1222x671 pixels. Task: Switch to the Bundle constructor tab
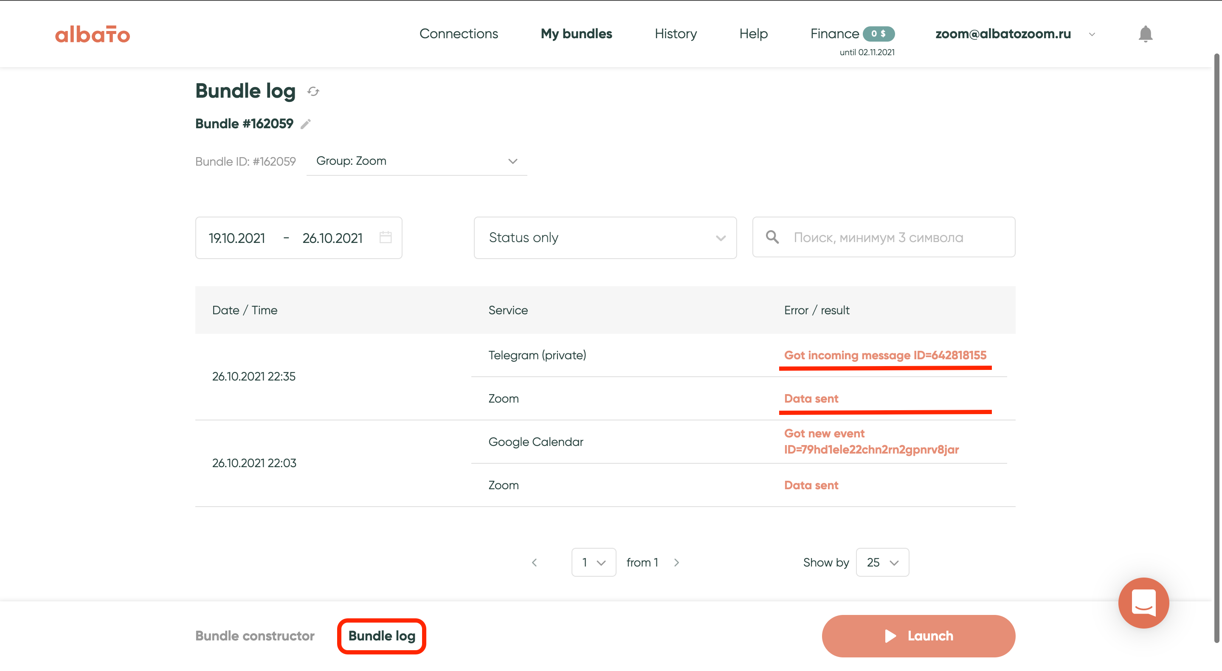[255, 636]
